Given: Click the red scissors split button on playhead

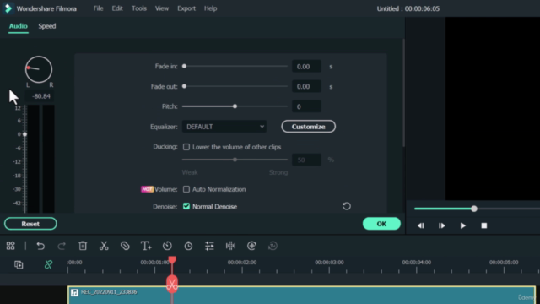Looking at the screenshot, I should click(172, 285).
